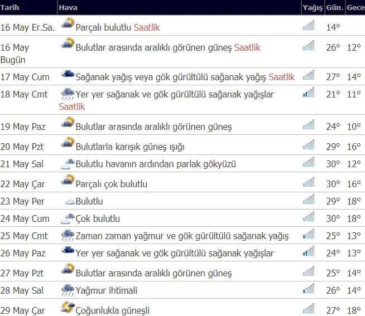The image size is (365, 316).
Task: Click 30° day temperature for 21 May Sal
Action: (333, 164)
